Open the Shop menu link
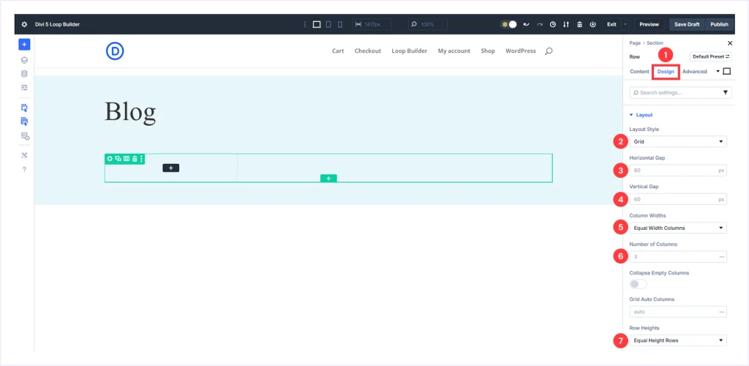Screen dimensions: 749x366 pyautogui.click(x=488, y=51)
